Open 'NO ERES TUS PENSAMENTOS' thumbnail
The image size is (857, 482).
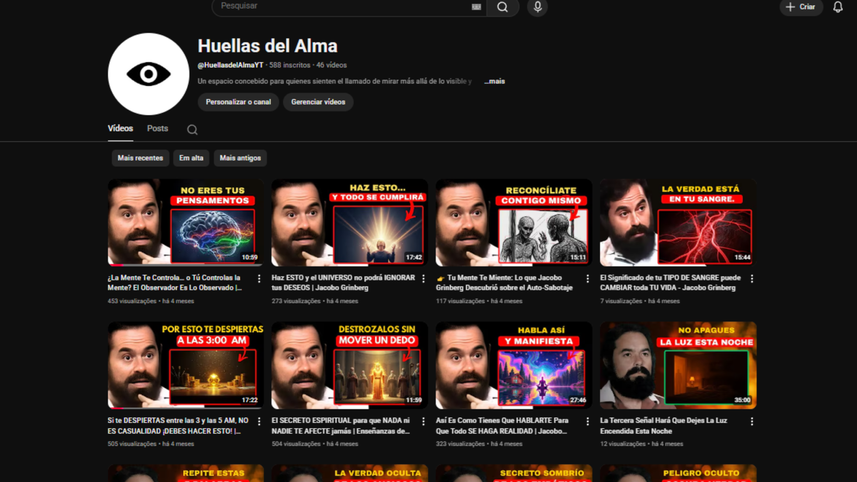click(x=185, y=223)
